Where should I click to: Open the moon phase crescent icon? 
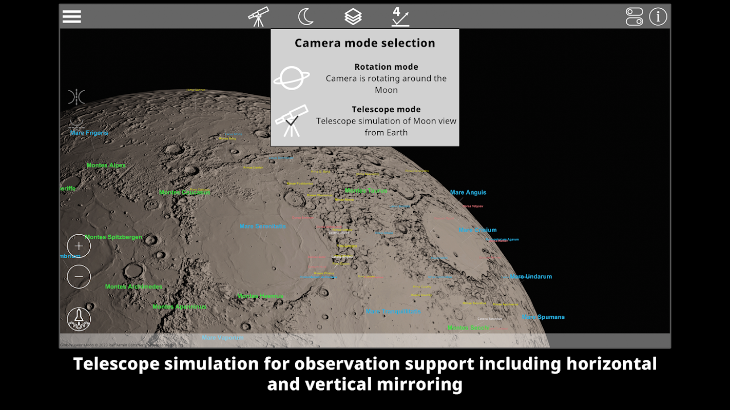pyautogui.click(x=306, y=16)
